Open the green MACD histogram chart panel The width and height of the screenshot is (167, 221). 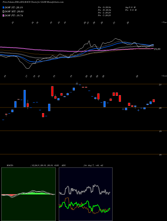28,194
